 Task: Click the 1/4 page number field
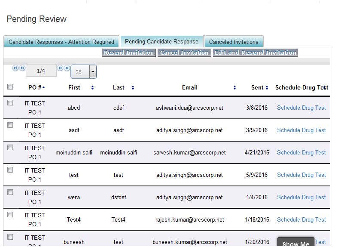(41, 71)
